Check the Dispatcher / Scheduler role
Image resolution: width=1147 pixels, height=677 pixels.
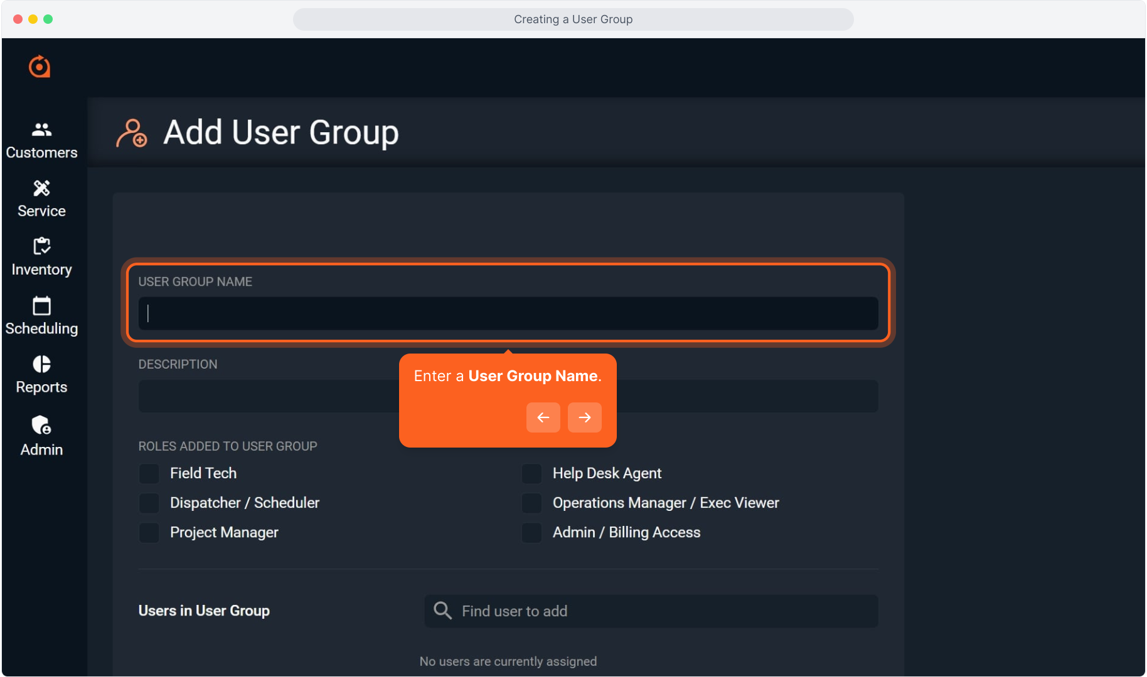[149, 503]
